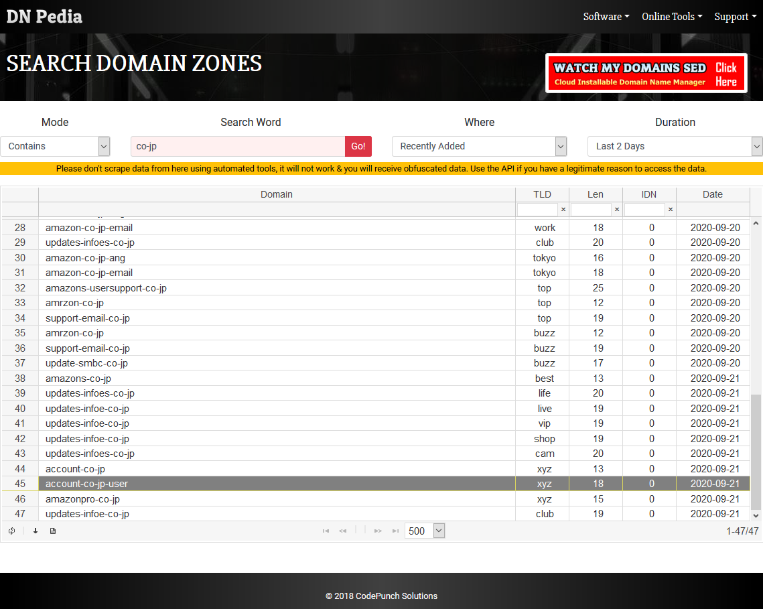The image size is (763, 609).
Task: Click the Search Word field containing co-jp
Action: (238, 146)
